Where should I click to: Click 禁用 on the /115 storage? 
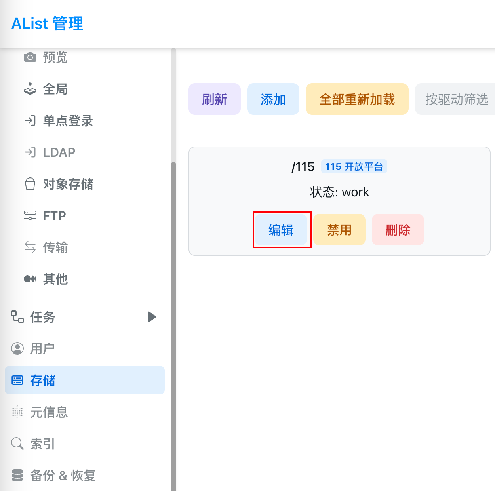click(x=339, y=230)
